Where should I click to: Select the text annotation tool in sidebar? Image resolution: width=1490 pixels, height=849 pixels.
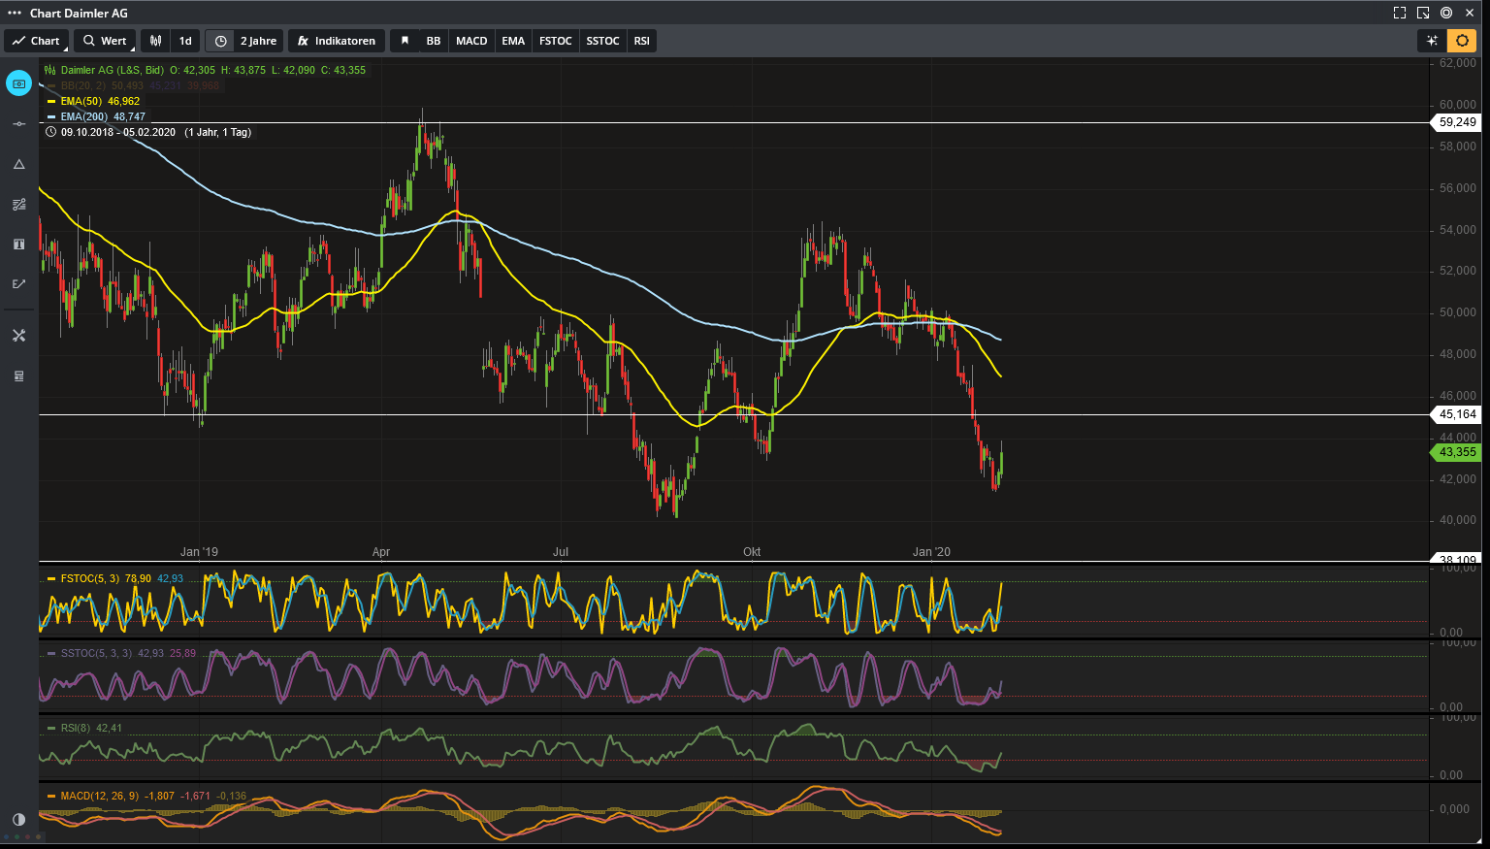[18, 245]
